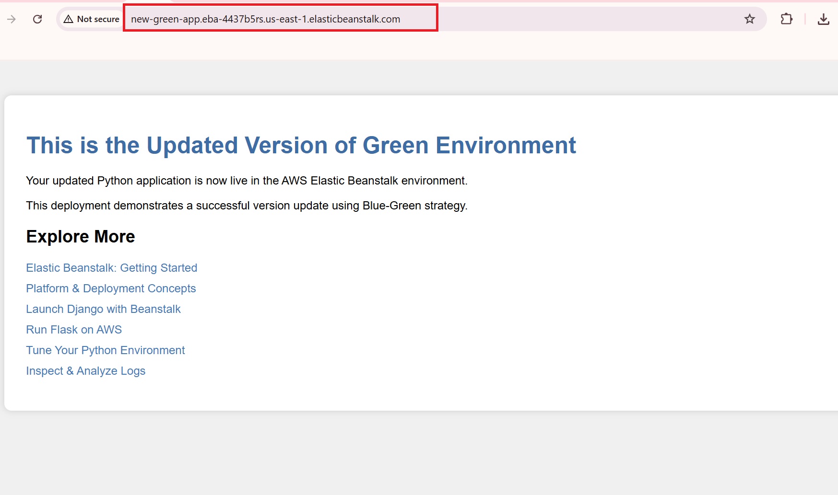
Task: Click the Updated Version of Green Environment heading
Action: [x=301, y=145]
